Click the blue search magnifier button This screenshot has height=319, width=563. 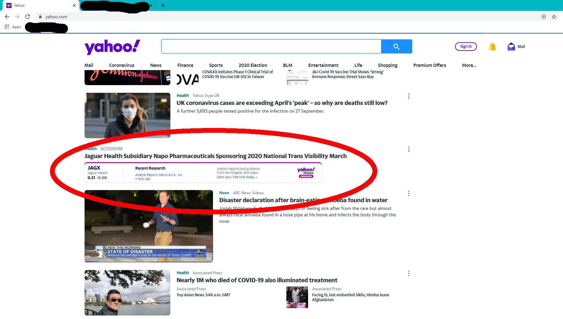pos(396,46)
